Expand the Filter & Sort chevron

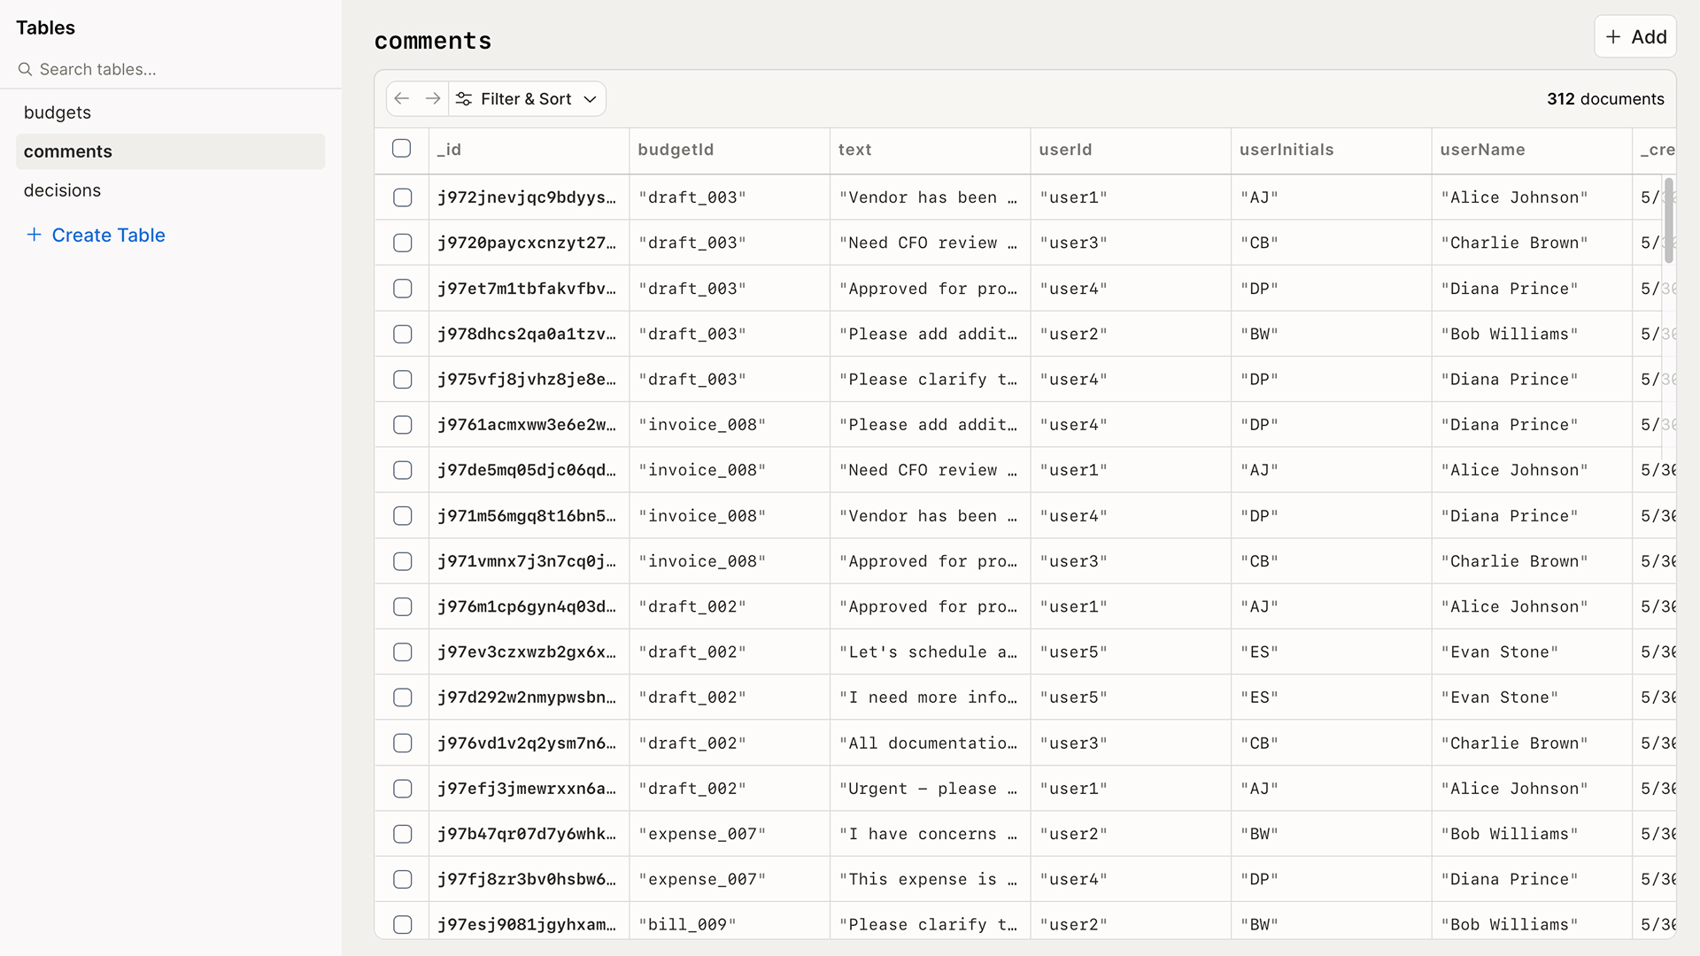pyautogui.click(x=591, y=99)
